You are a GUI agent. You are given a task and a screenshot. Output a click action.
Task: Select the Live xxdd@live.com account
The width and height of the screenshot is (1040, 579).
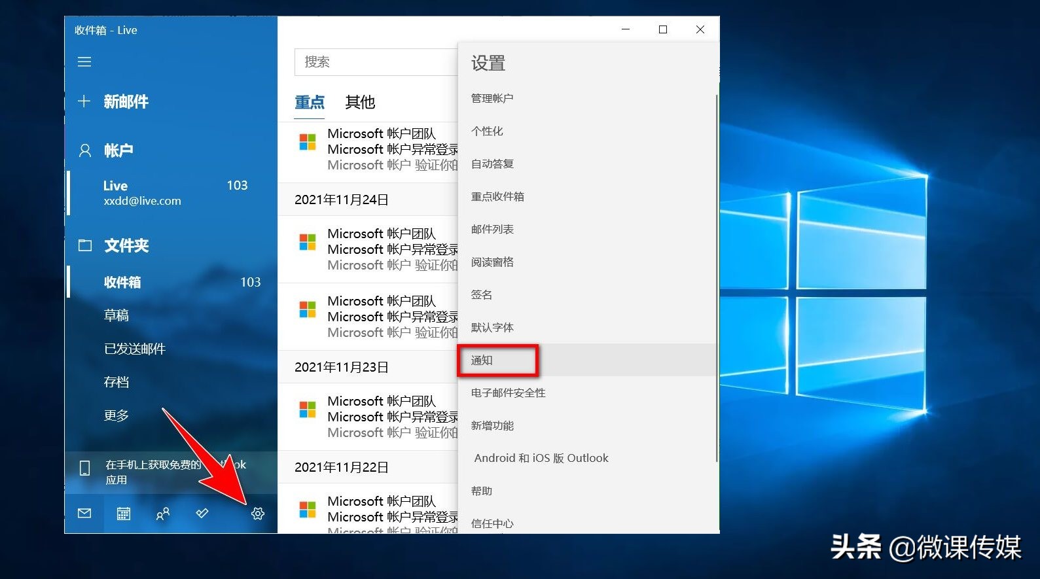[x=171, y=193]
